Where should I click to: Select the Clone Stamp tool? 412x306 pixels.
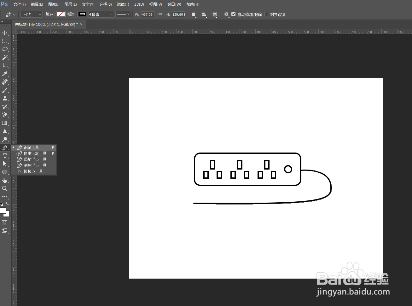tap(5, 98)
